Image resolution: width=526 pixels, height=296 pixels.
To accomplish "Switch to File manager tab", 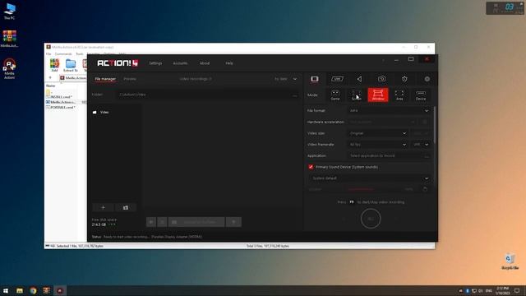I will 105,79.
